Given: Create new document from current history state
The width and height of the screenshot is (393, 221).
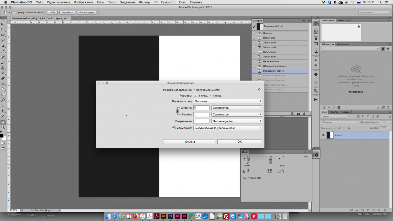Looking at the screenshot, I should 292,114.
